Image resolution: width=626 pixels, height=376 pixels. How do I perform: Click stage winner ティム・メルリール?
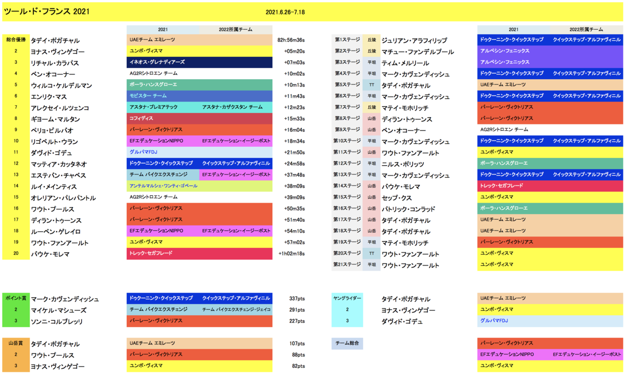[405, 63]
